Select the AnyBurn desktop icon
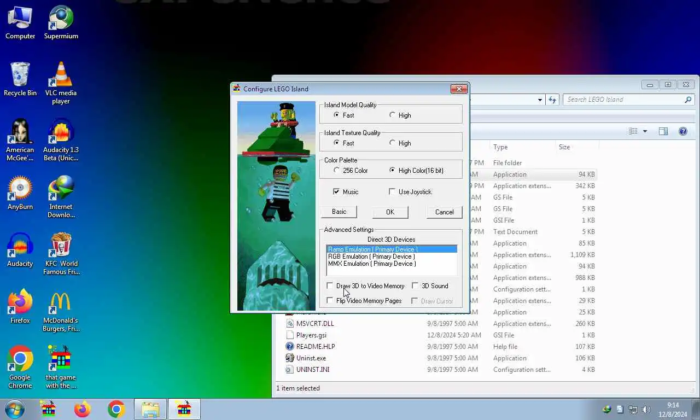 (x=20, y=194)
